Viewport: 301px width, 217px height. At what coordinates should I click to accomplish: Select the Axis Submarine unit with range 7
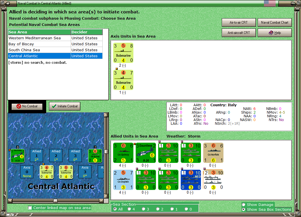[123, 80]
